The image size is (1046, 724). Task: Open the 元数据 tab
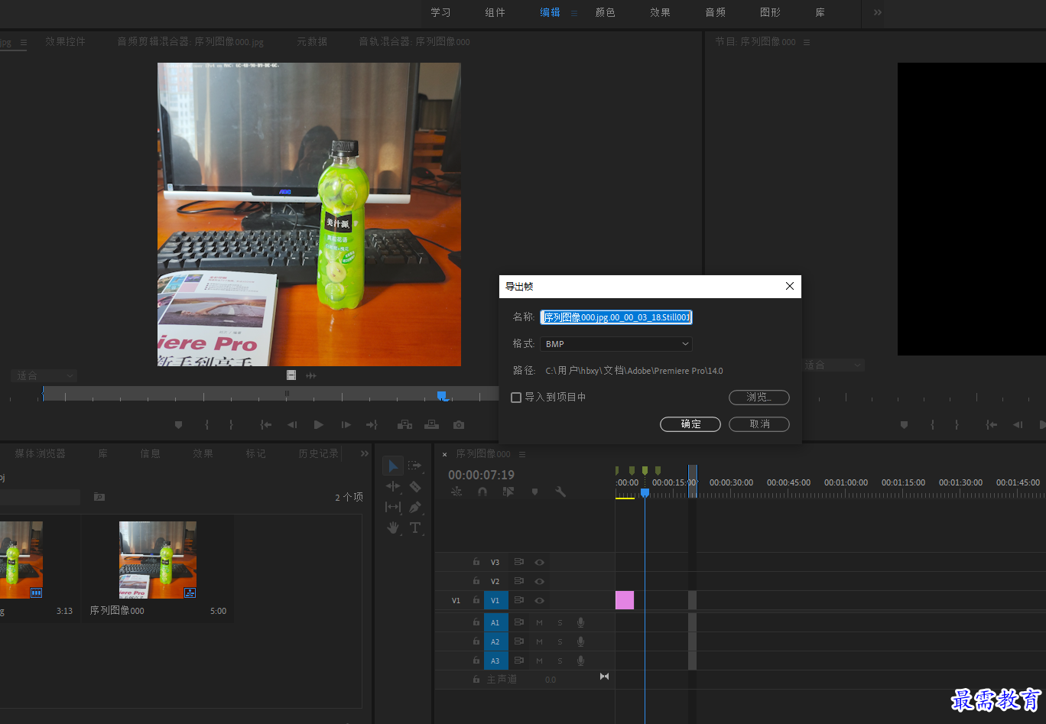(312, 41)
